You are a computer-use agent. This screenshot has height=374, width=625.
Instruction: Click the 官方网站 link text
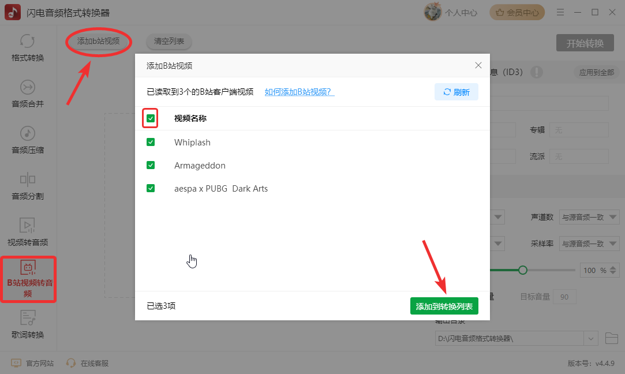point(40,363)
